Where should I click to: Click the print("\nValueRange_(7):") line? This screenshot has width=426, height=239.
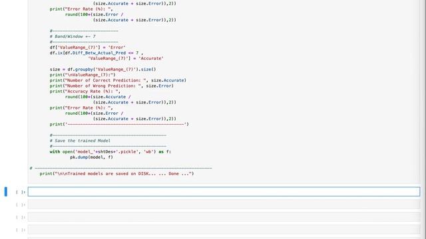tap(83, 75)
